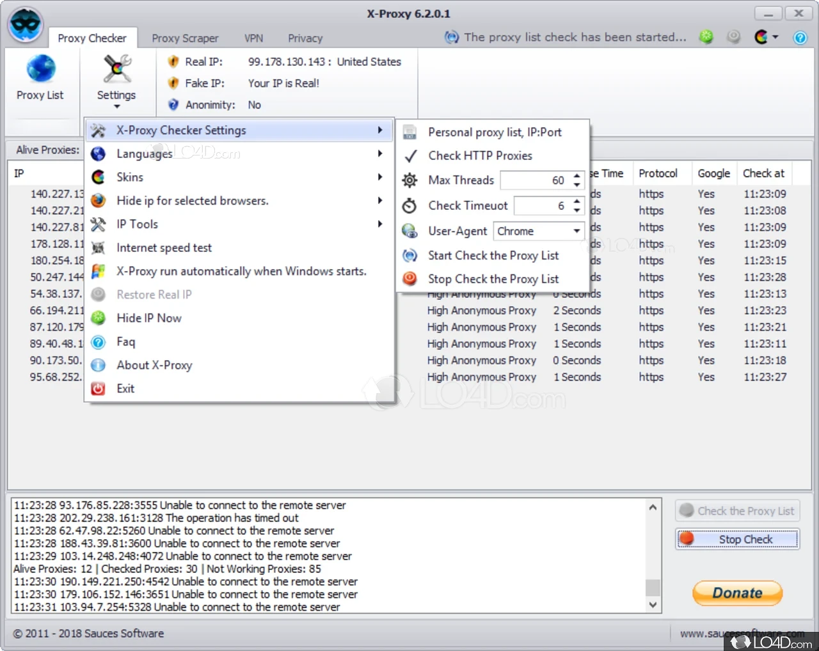Increase the Max Threads value with up arrow
Image resolution: width=819 pixels, height=651 pixels.
(577, 176)
